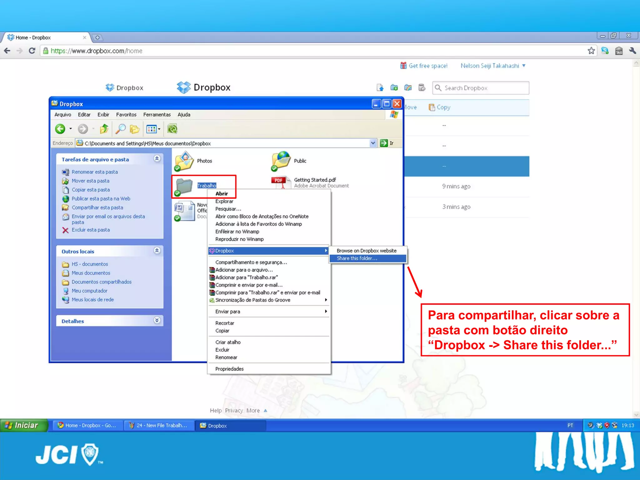Image resolution: width=640 pixels, height=480 pixels.
Task: Click the Dropbox show deleted files icon
Action: [x=422, y=88]
